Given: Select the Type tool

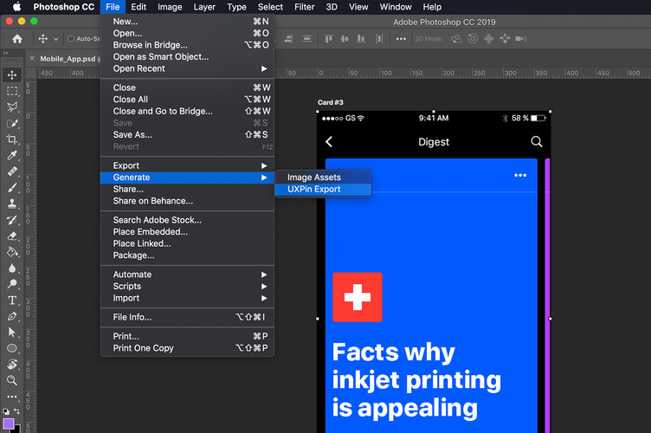Looking at the screenshot, I should [12, 301].
